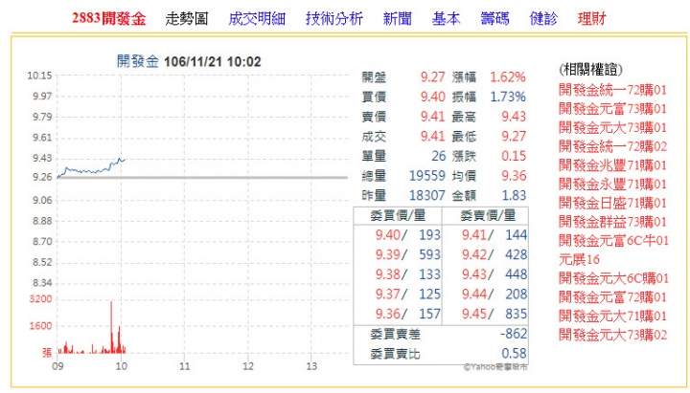Open warrant 開發金統一72購01
This screenshot has width=690, height=393.
click(612, 90)
